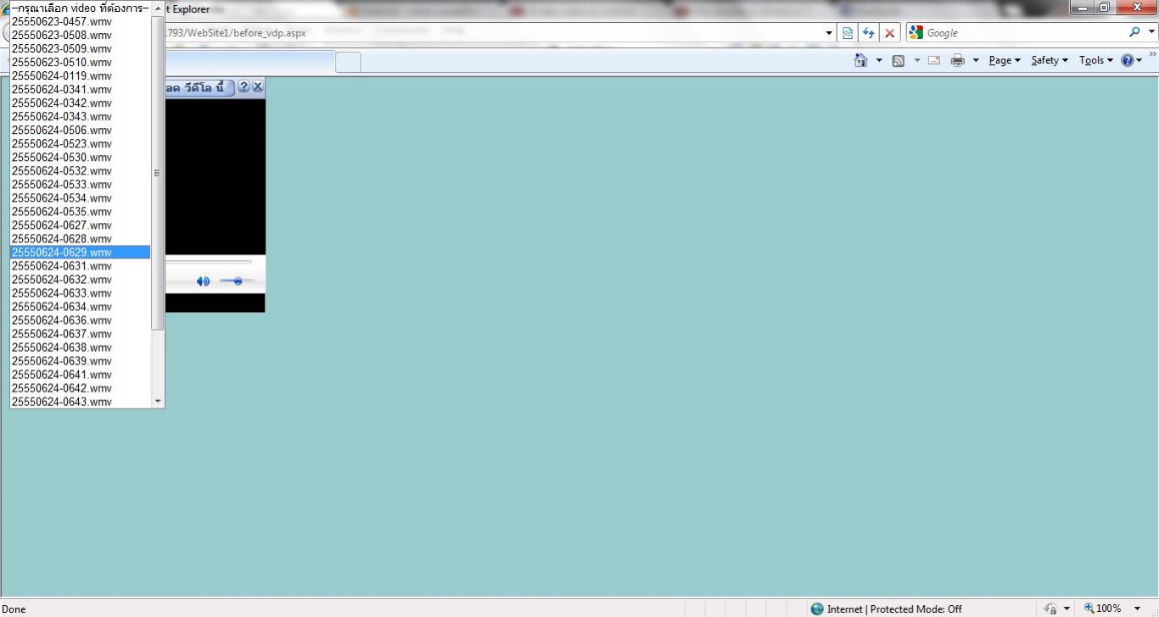Click the black video display area

tap(215, 177)
